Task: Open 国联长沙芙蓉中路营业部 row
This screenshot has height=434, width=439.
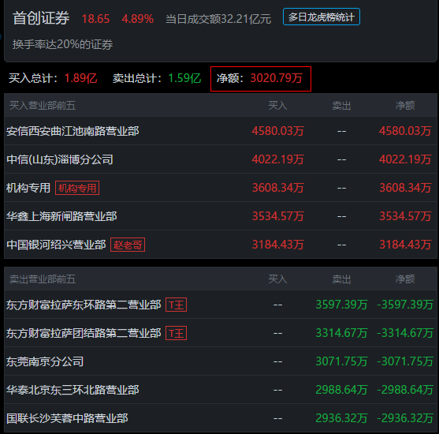Action: tap(221, 418)
